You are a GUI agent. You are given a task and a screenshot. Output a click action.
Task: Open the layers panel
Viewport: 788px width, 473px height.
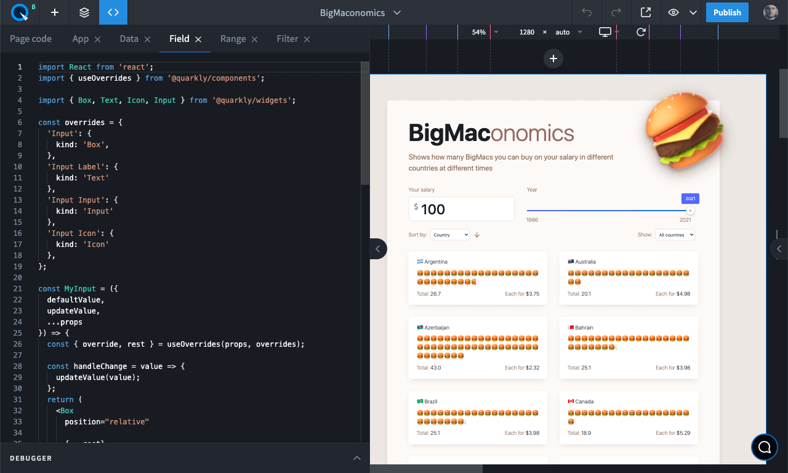click(x=84, y=12)
